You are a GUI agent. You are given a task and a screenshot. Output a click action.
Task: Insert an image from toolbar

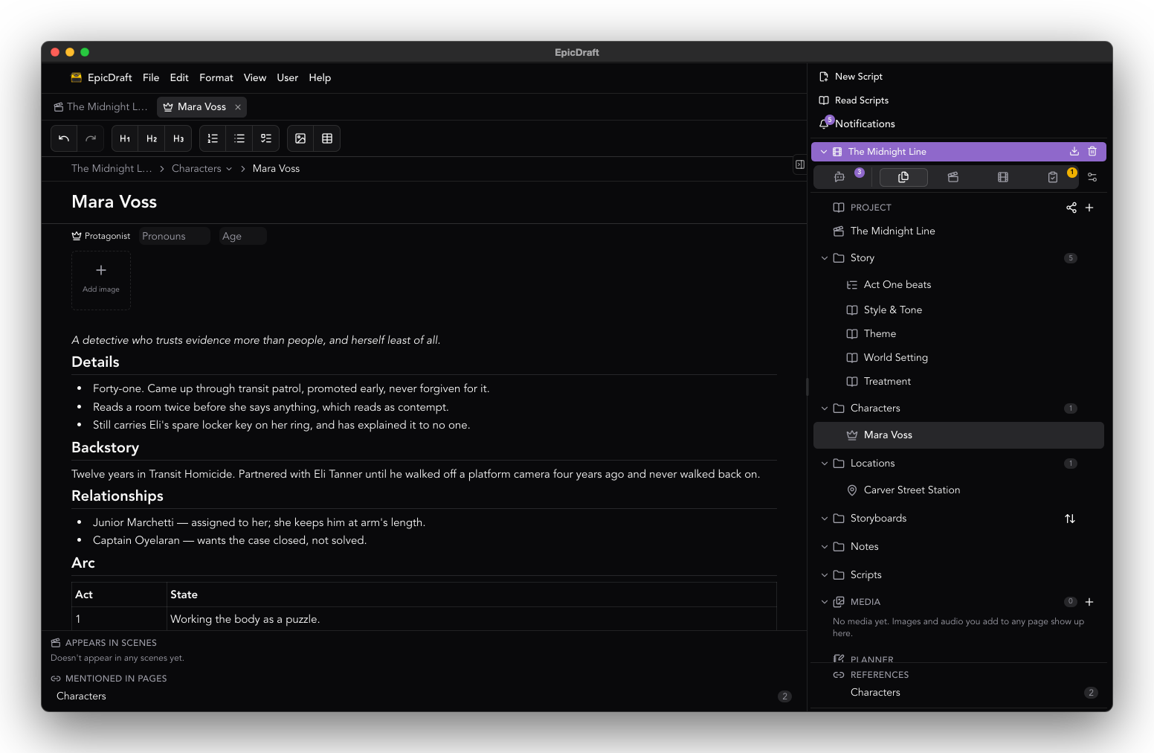coord(300,138)
